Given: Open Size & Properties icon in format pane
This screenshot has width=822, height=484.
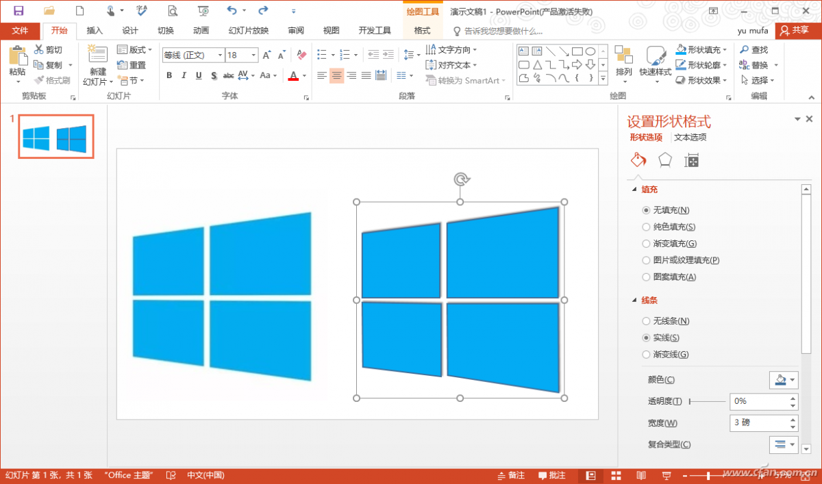Looking at the screenshot, I should click(x=692, y=160).
